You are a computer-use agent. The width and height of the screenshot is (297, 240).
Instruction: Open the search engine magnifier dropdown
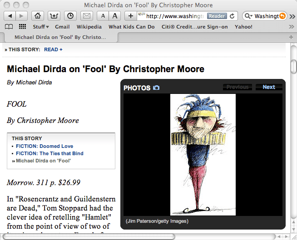click(x=248, y=16)
